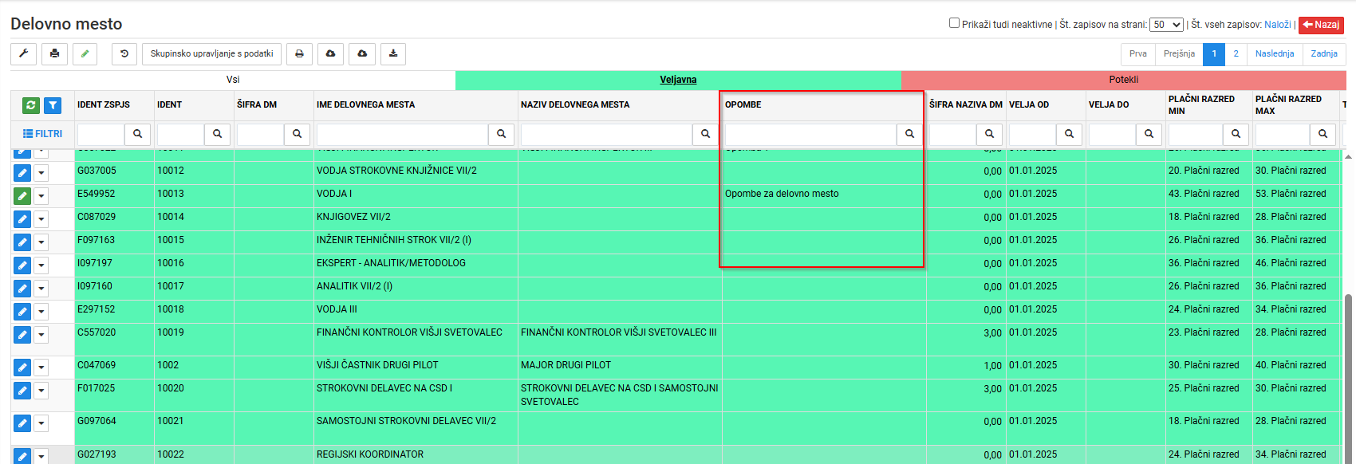Click the ŠIFRA NAZIVA DM search magnifier
Screen dimensions: 1356x464
[990, 134]
